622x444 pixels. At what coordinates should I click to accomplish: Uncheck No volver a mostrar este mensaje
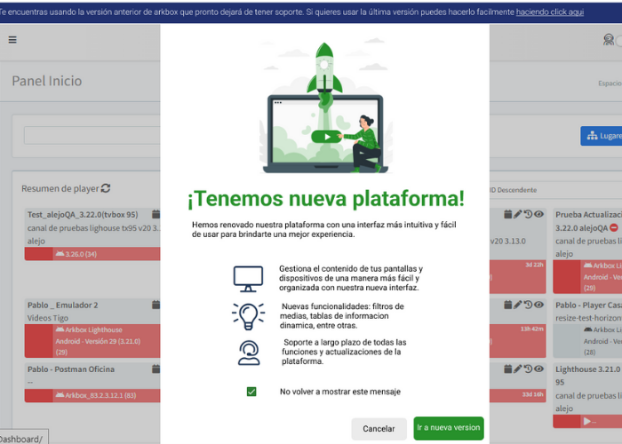[251, 392]
